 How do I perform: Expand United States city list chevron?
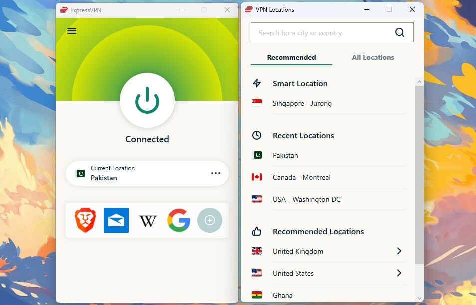coord(399,273)
